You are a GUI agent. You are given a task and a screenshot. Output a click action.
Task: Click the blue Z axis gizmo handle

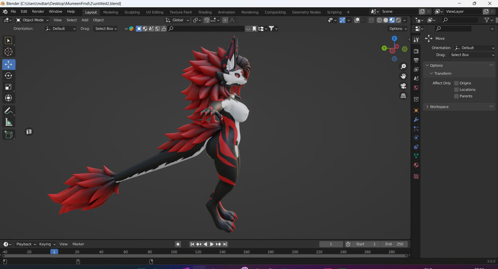[395, 38]
